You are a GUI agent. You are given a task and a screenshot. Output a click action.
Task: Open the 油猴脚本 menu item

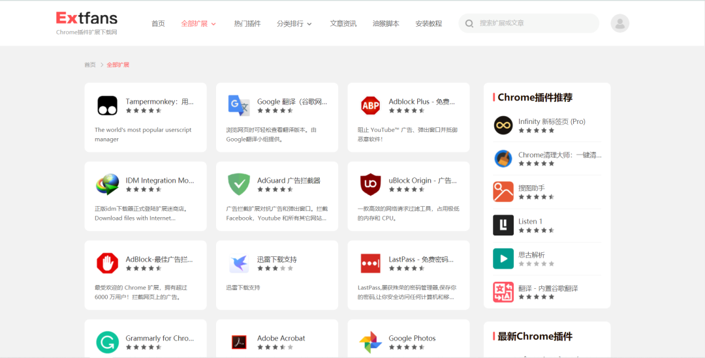click(x=386, y=23)
